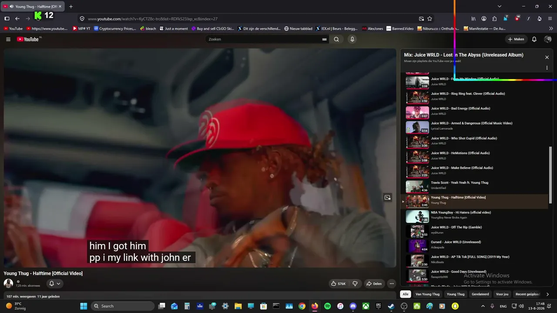Open Steam from the taskbar
This screenshot has width=557, height=313.
pyautogui.click(x=391, y=306)
